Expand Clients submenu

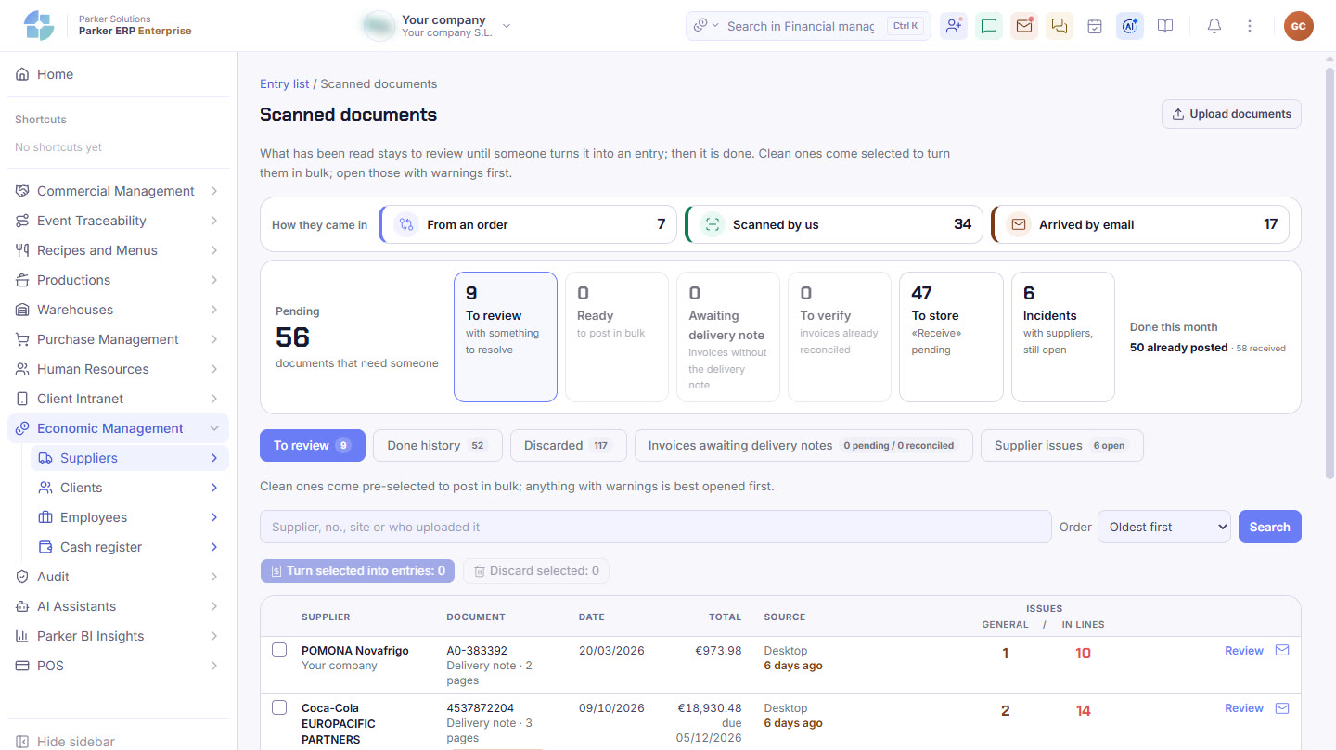[x=129, y=488]
